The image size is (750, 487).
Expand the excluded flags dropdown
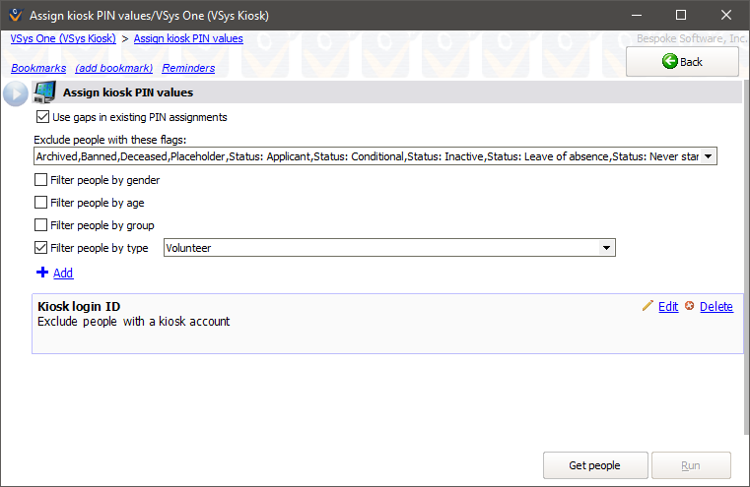(x=708, y=156)
